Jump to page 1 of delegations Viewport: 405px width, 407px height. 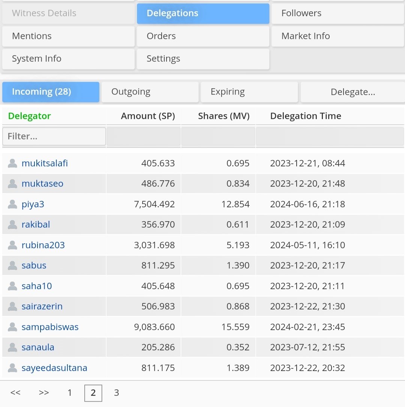tap(69, 393)
